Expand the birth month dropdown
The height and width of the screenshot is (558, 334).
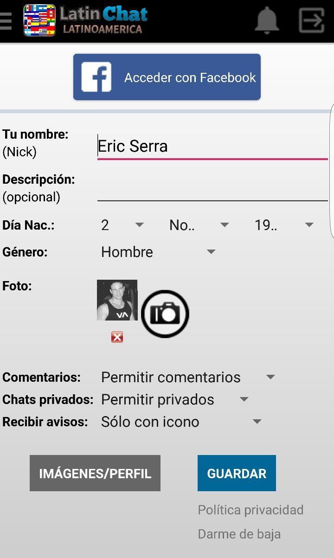pyautogui.click(x=199, y=225)
